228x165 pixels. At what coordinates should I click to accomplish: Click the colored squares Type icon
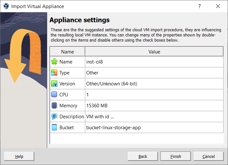click(x=54, y=73)
